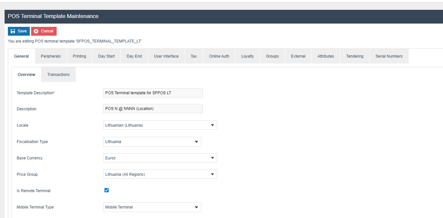
Task: Click the Save button with floppy icon
Action: (19, 31)
